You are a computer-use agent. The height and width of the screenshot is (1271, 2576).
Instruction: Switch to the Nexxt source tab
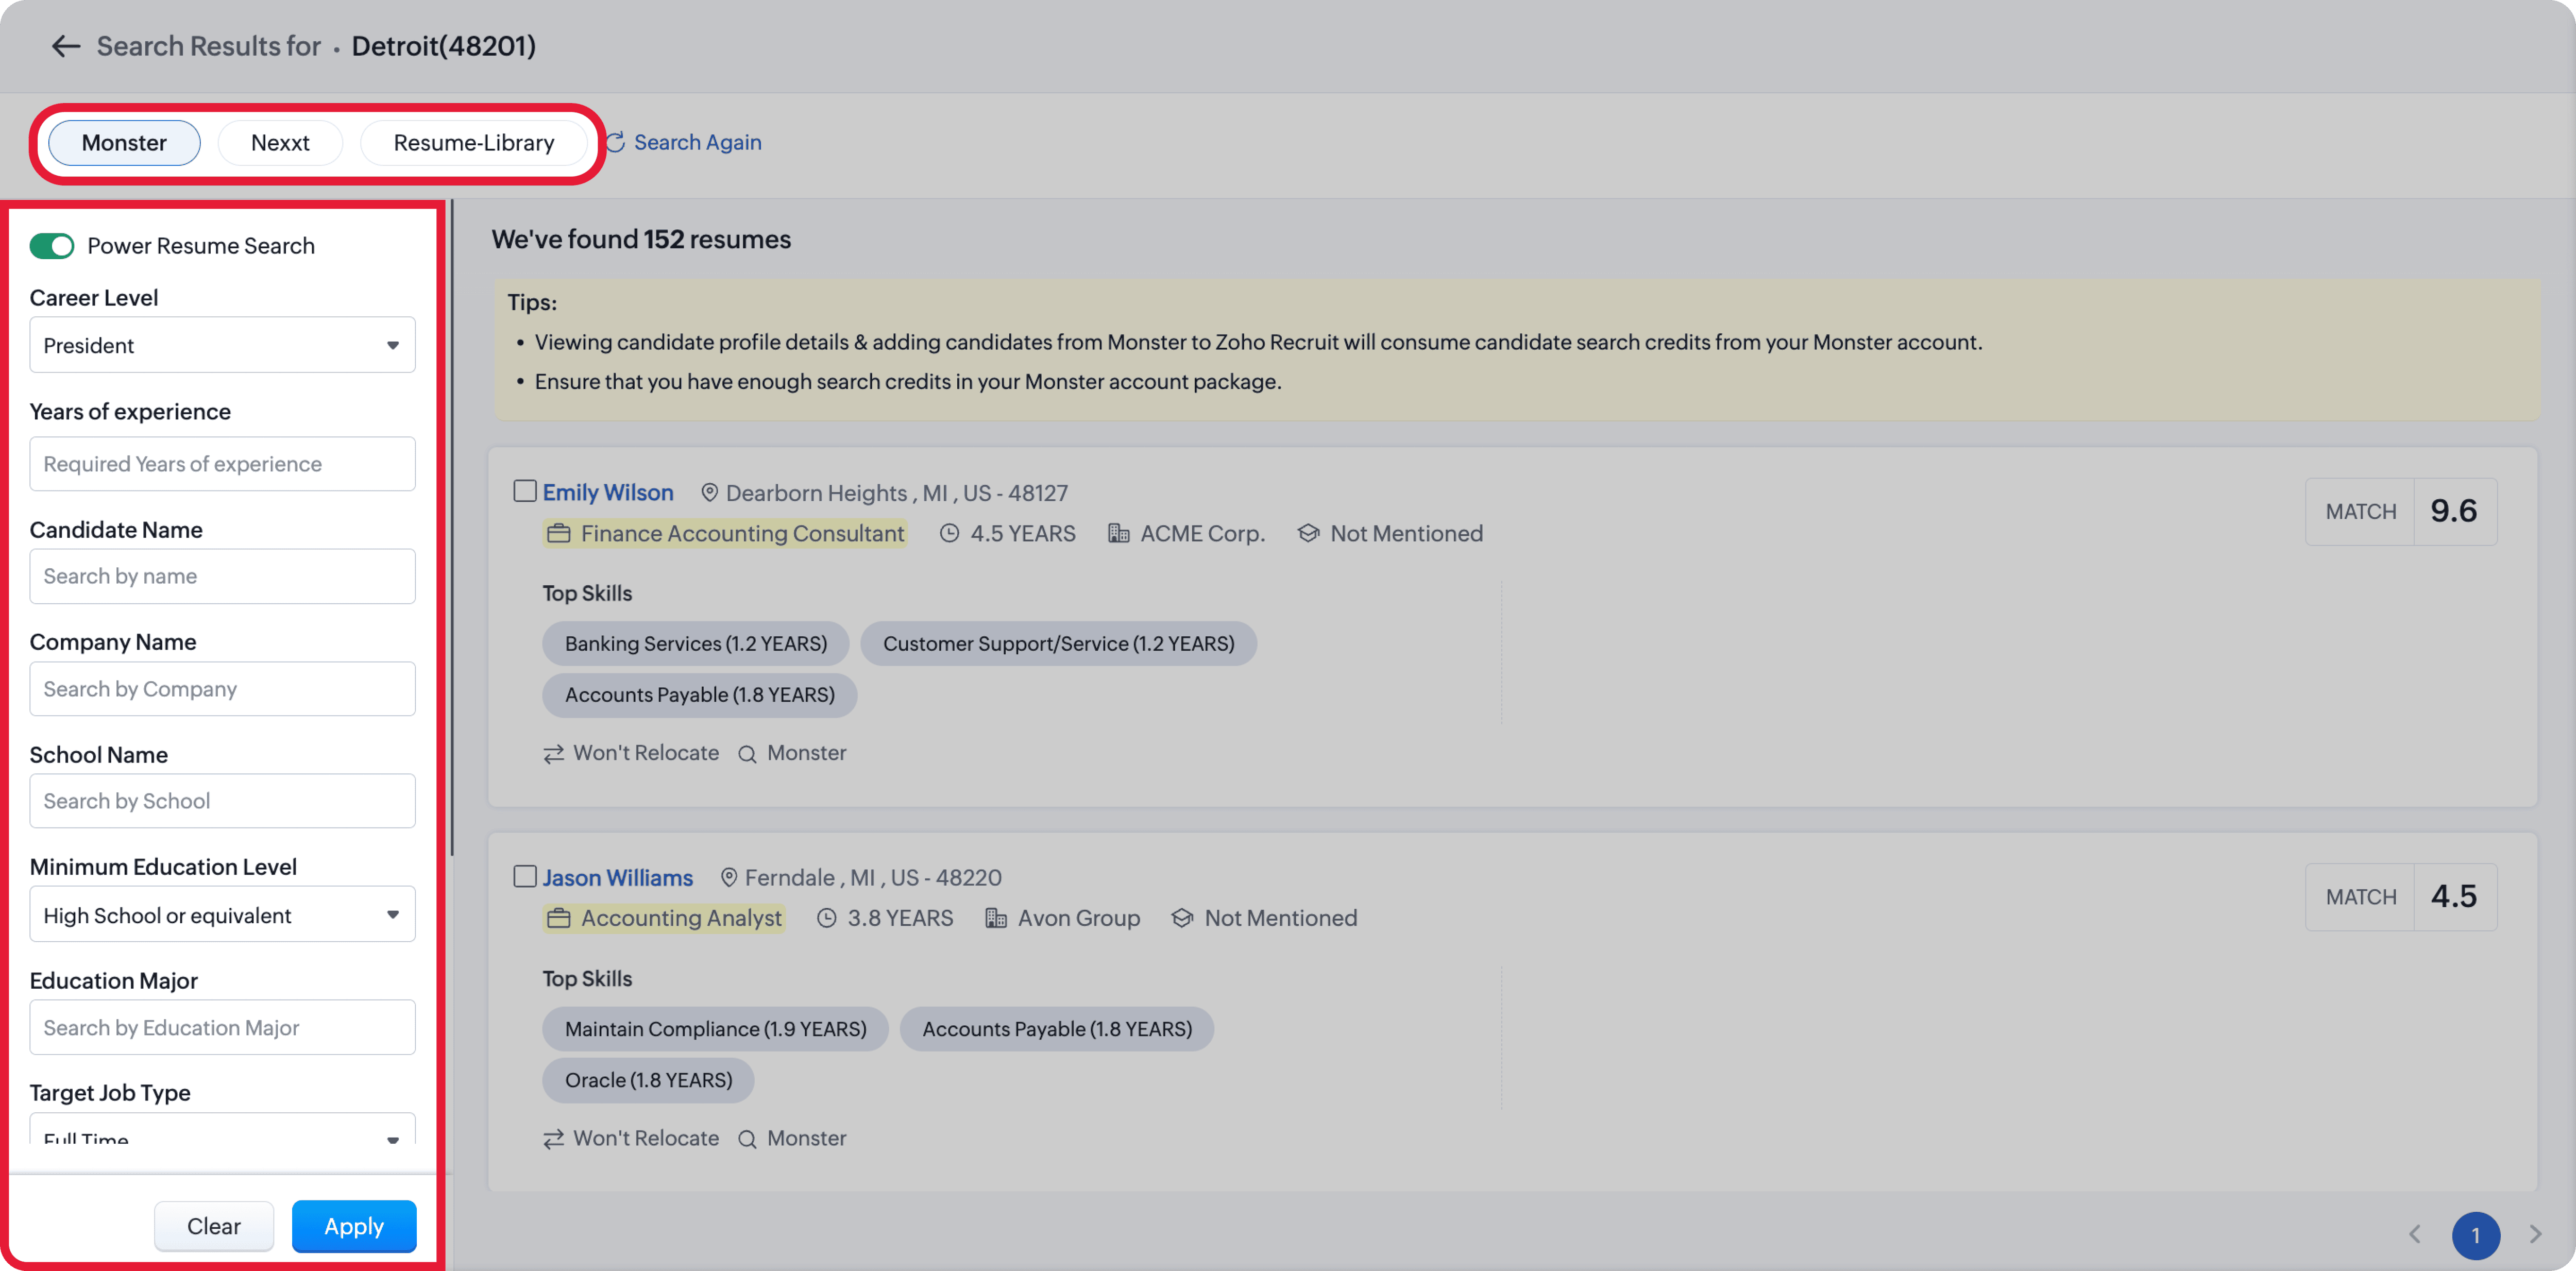(280, 143)
